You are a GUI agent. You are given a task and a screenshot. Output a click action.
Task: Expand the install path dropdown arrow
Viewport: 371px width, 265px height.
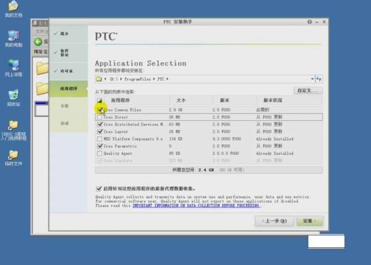[312, 79]
